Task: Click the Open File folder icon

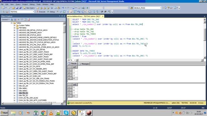Action: pos(14,8)
